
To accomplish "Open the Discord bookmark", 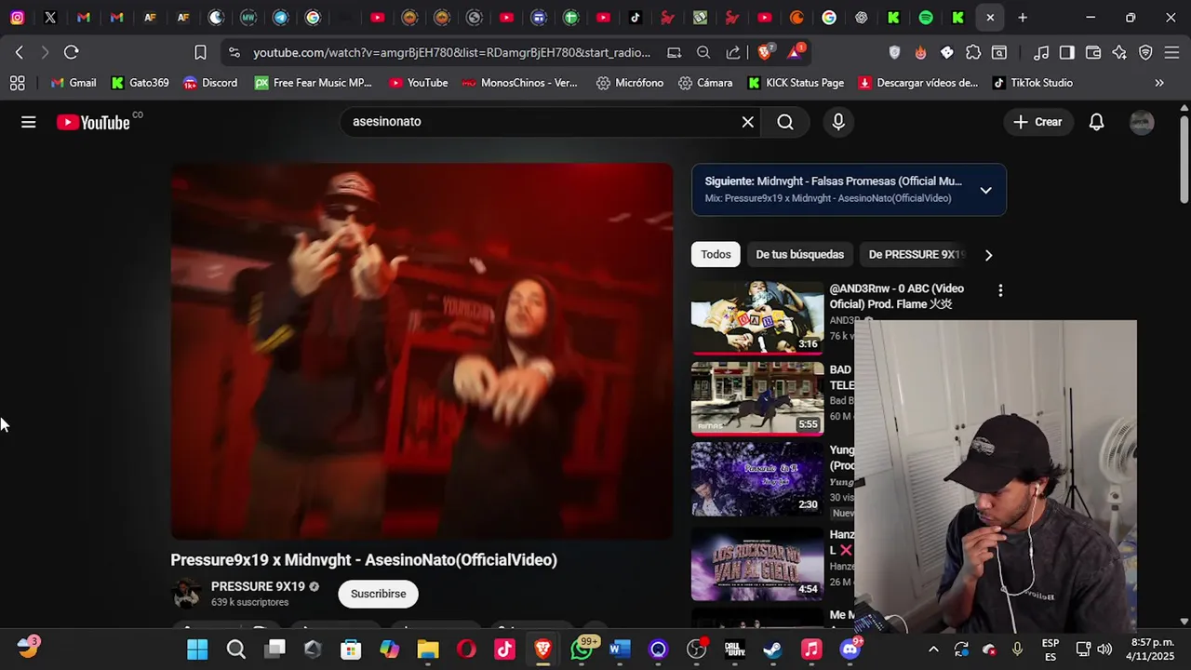I will (210, 83).
